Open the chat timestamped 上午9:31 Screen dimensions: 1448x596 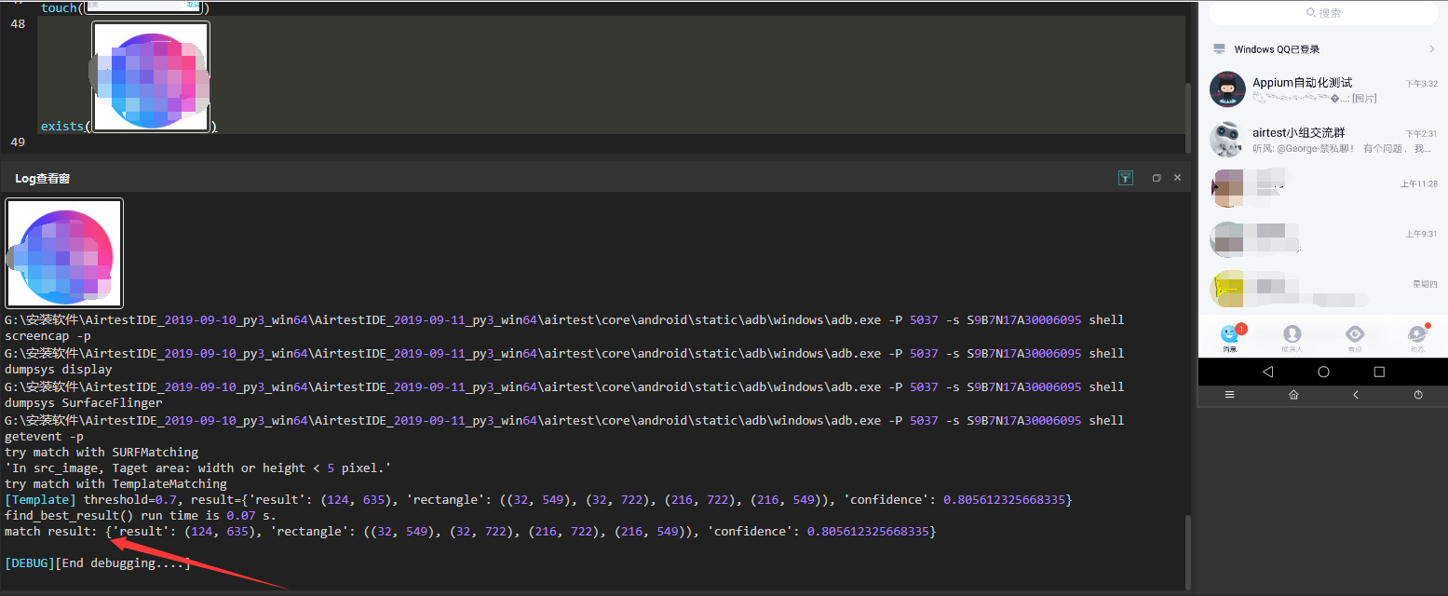click(1323, 239)
